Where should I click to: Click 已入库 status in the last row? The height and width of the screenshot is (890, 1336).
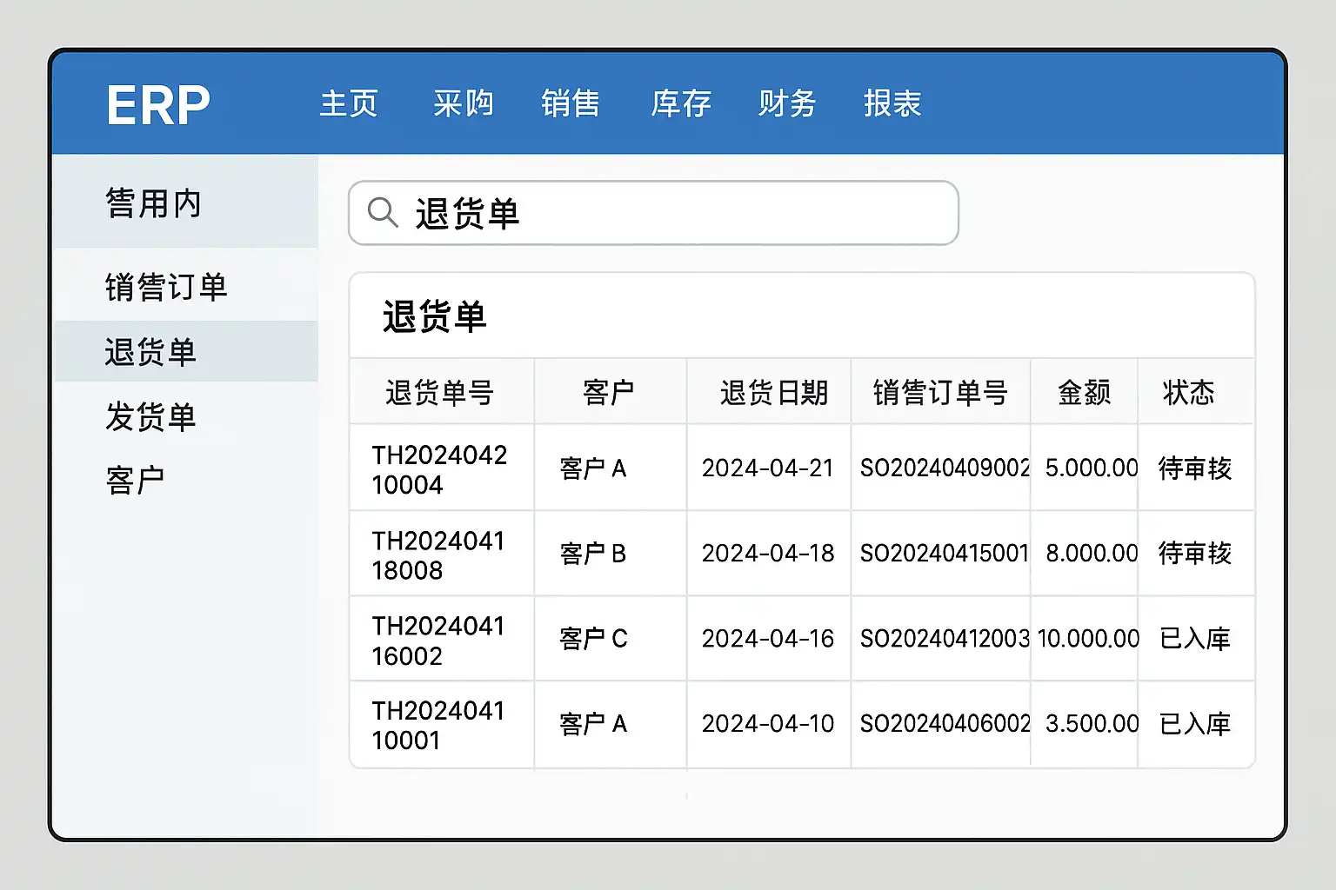pyautogui.click(x=1195, y=724)
